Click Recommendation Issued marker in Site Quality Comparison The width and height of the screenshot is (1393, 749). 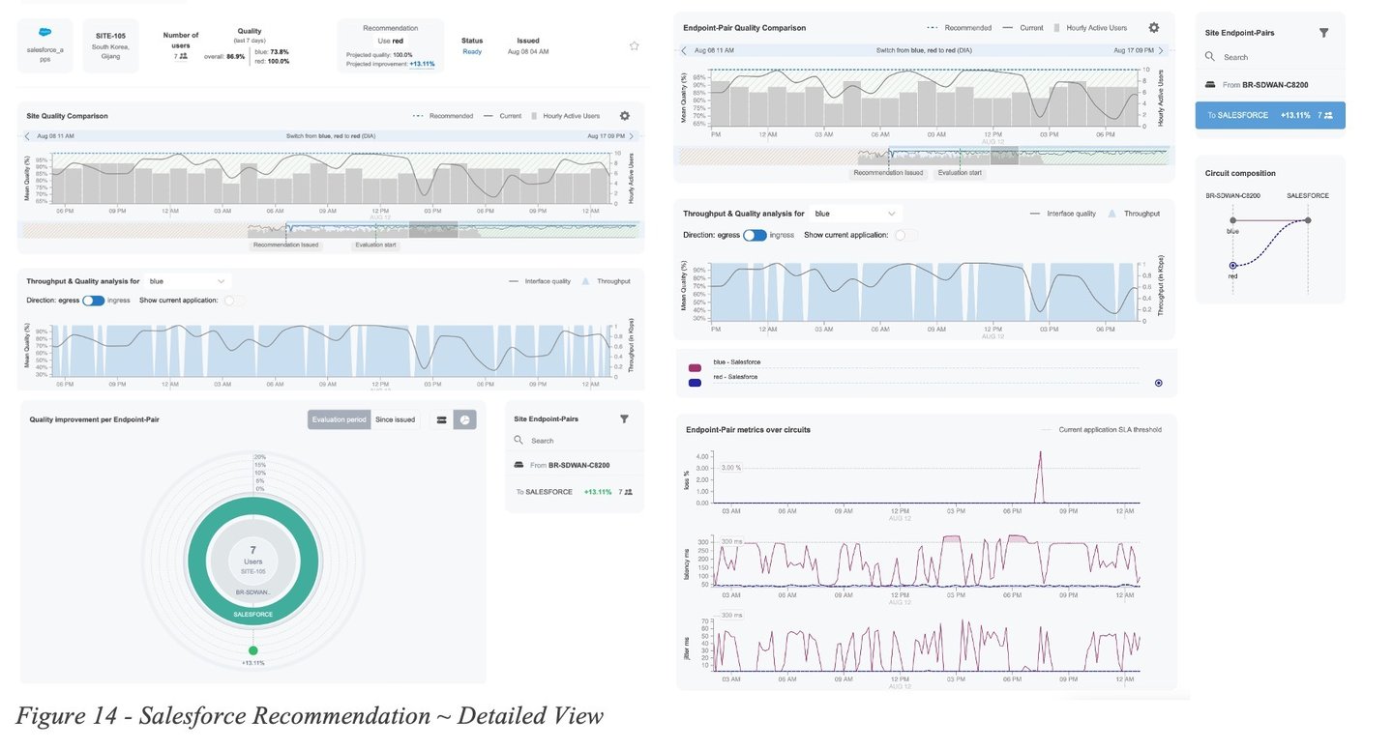(285, 245)
